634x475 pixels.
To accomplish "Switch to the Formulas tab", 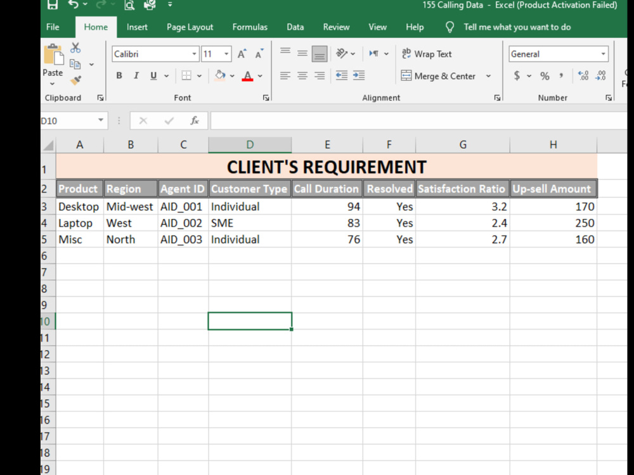I will point(250,27).
